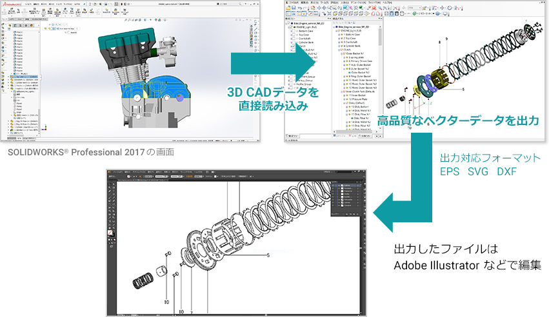Click the search magnifier icon in SOLIDWORKS title bar
Viewport: 549px width, 317px height.
point(240,4)
